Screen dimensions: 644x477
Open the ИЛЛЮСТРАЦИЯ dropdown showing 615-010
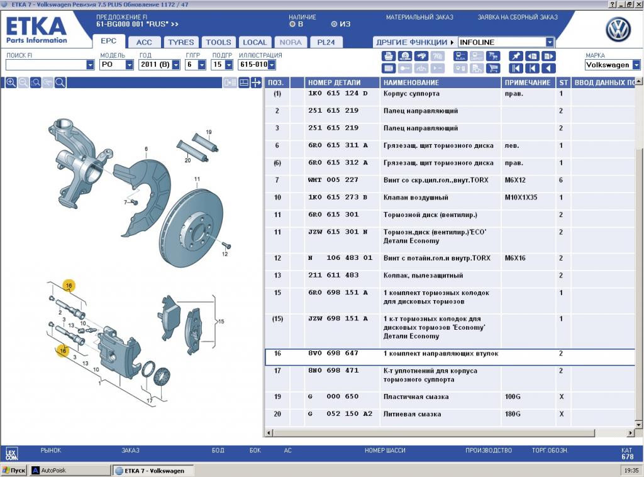(x=272, y=65)
